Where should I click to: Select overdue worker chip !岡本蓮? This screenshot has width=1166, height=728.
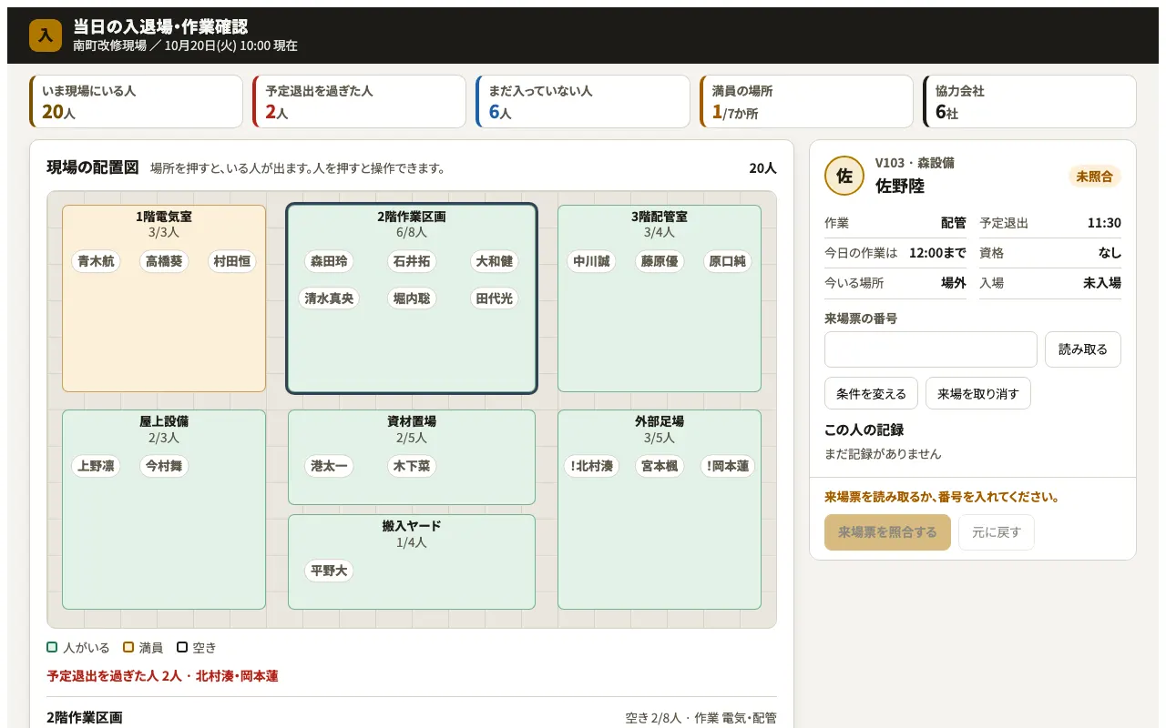[x=728, y=466]
